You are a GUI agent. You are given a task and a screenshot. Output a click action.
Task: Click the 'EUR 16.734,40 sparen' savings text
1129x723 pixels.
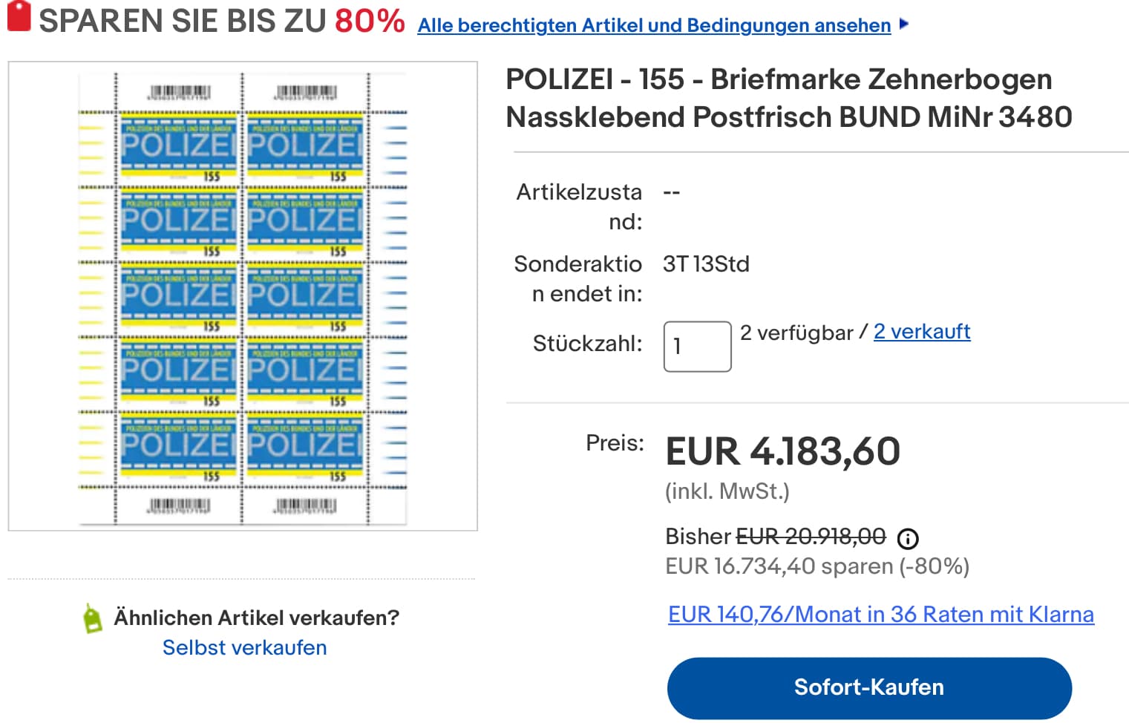pos(817,566)
